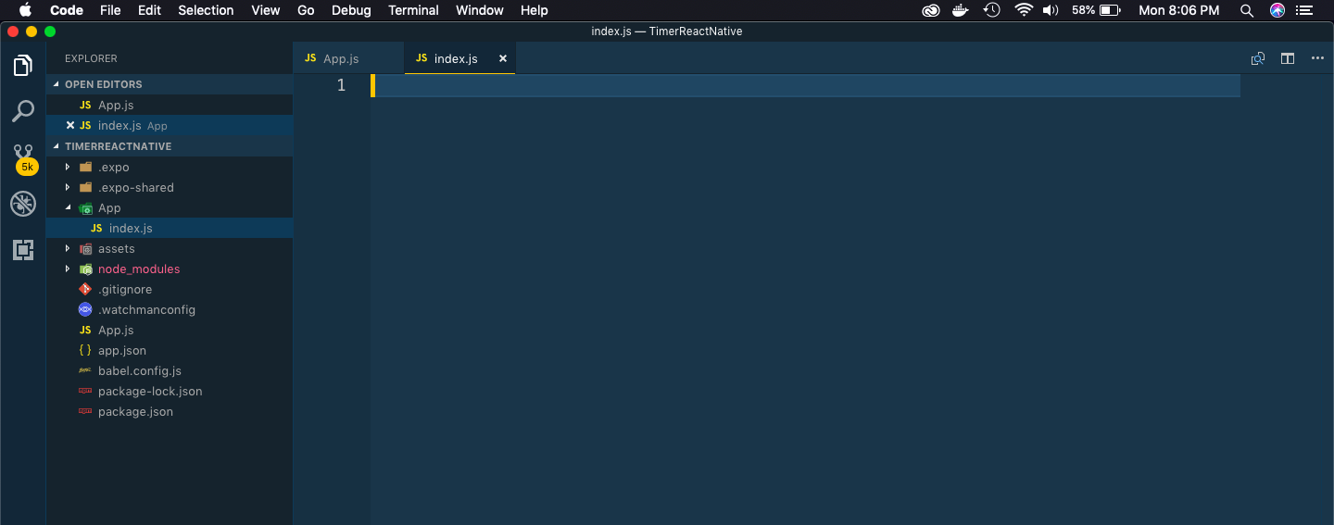The image size is (1334, 525).
Task: Place cursor in empty editor line 1
Action: [806, 85]
